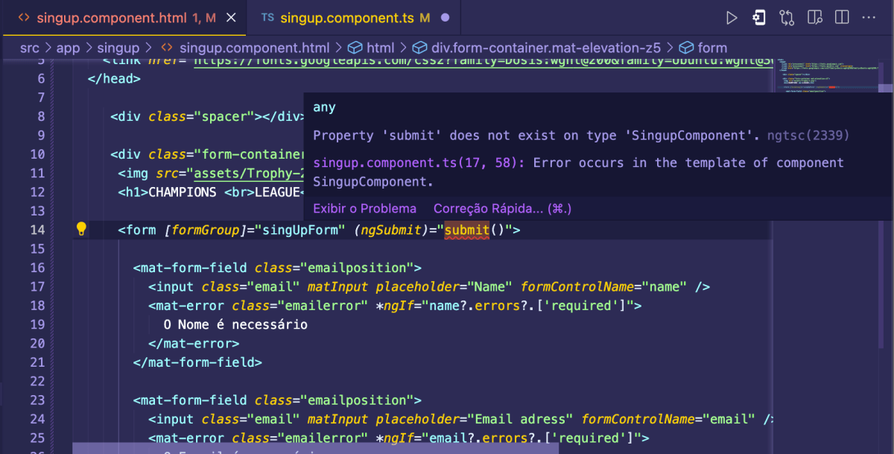Image resolution: width=894 pixels, height=454 pixels.
Task: Split the editor with the split icon
Action: [x=842, y=17]
